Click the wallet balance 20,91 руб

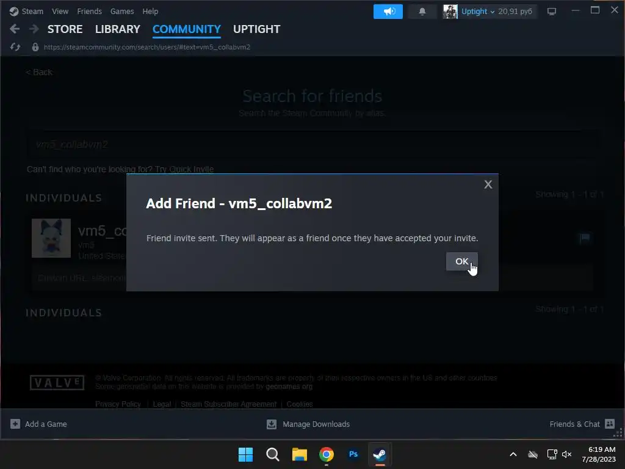(515, 11)
